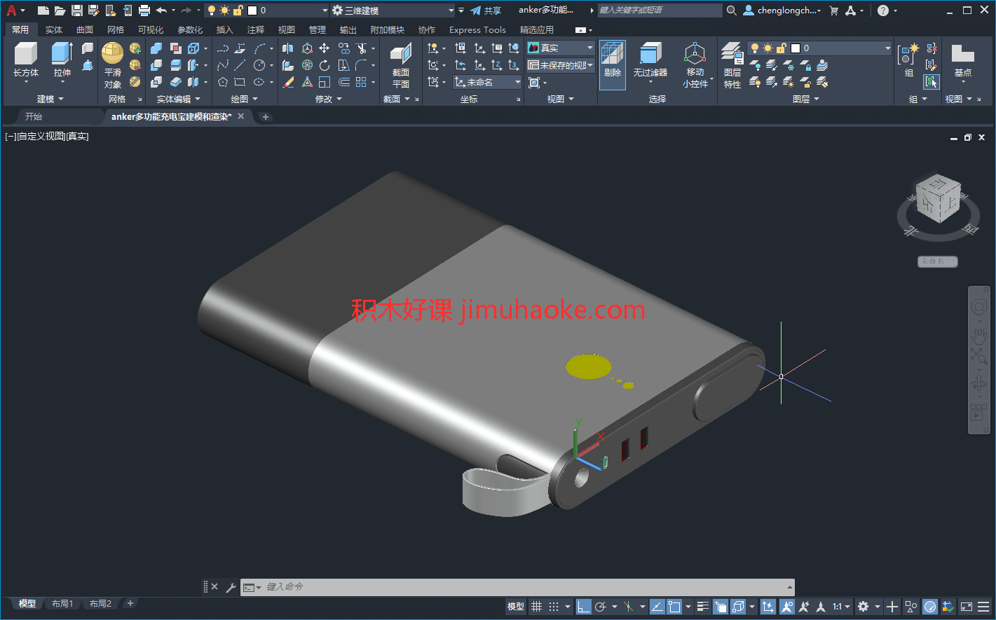Switch to the 曲面 ribbon tab
The height and width of the screenshot is (620, 996).
coord(85,29)
